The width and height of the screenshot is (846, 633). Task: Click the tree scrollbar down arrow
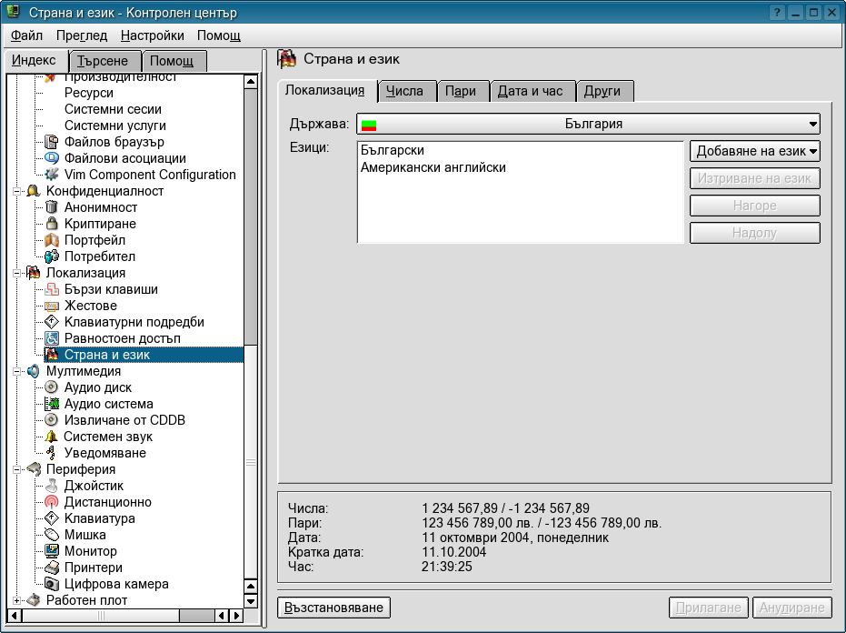point(251,600)
